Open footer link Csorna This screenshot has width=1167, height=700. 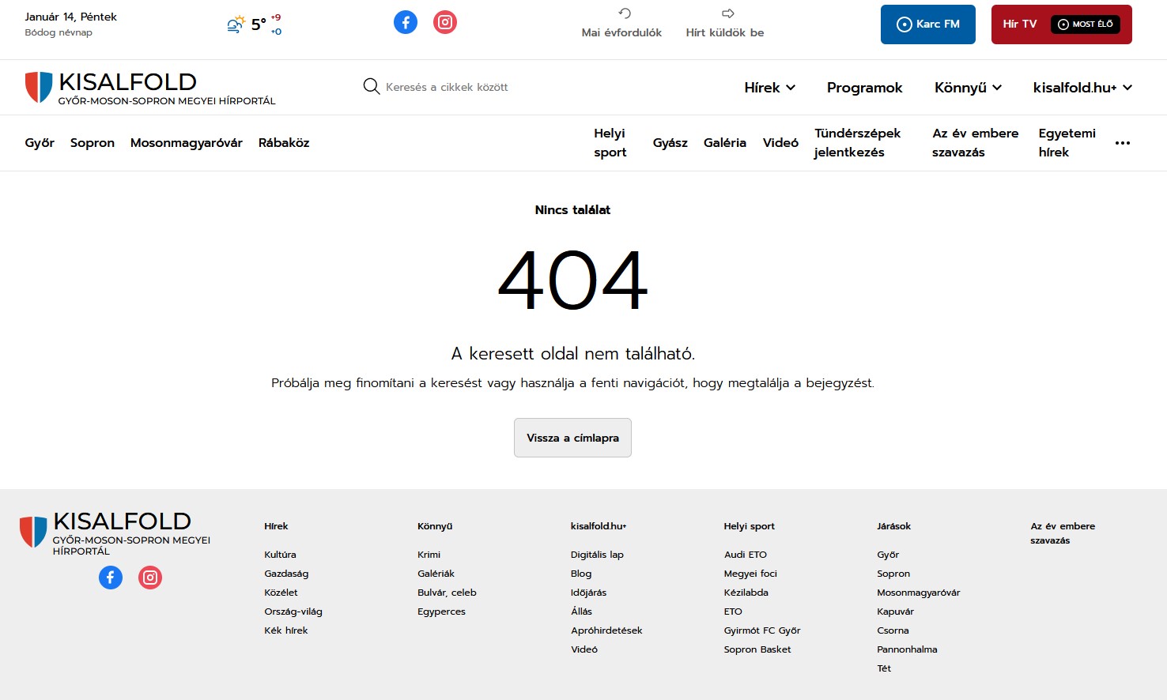[x=893, y=630]
